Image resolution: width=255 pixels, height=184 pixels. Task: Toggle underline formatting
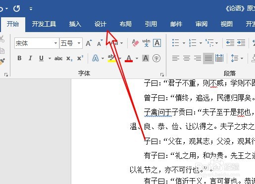(41, 58)
